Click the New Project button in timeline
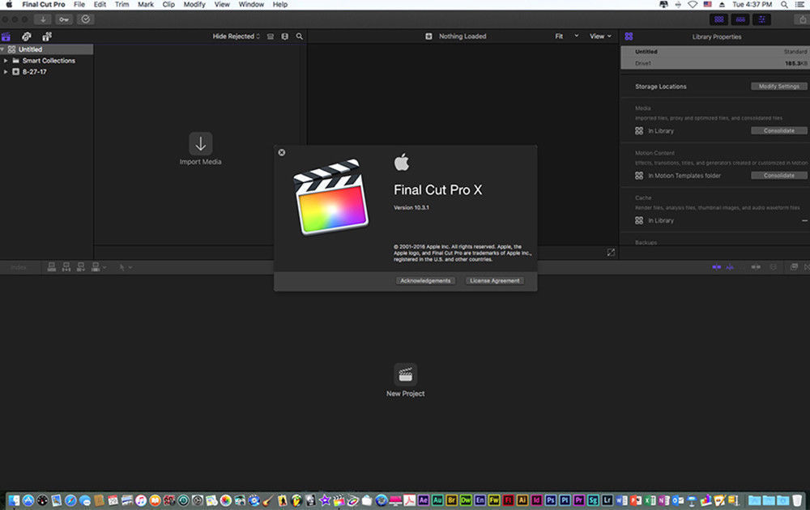Viewport: 810px width, 510px height. point(406,375)
